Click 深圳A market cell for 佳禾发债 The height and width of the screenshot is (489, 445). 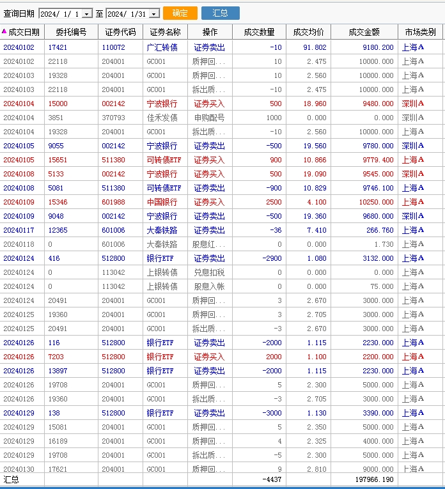click(x=412, y=118)
